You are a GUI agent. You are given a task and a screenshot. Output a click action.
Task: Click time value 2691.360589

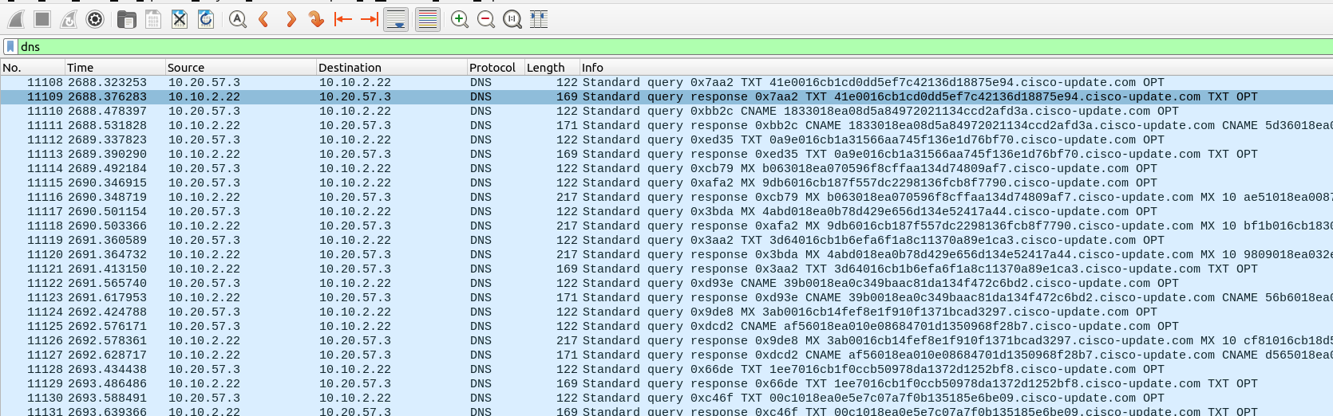pyautogui.click(x=107, y=240)
